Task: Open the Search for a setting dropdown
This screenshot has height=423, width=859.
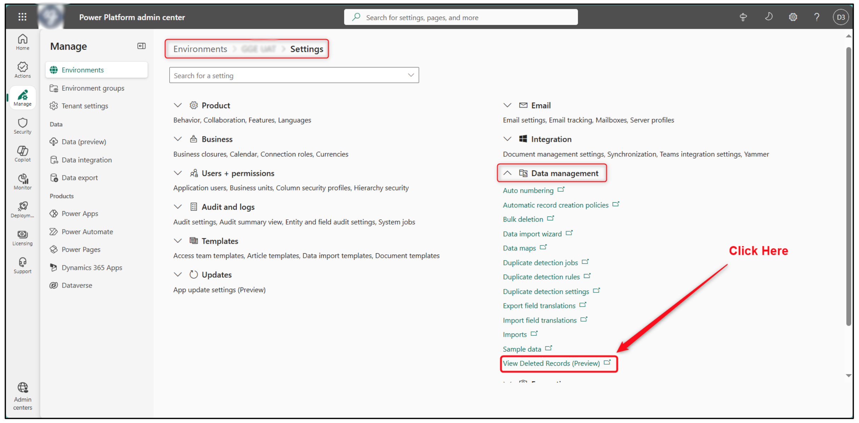Action: 411,75
